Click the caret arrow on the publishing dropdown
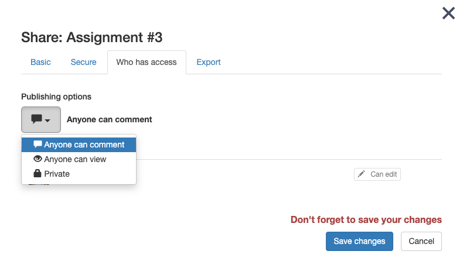This screenshot has height=275, width=463. coord(47,120)
